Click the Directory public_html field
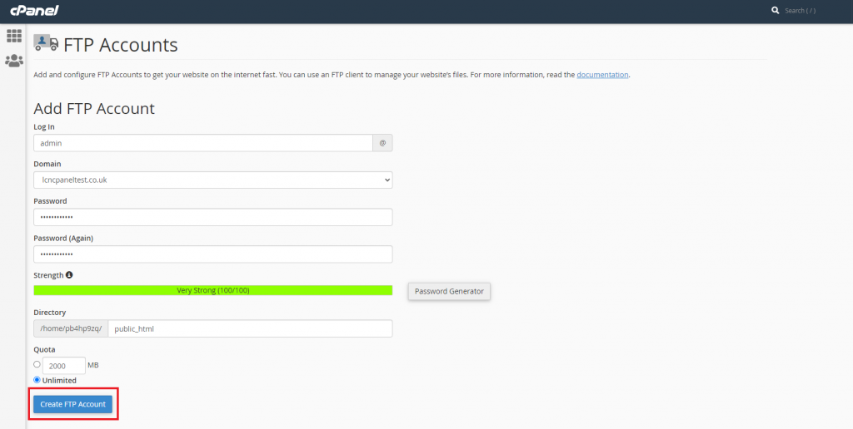This screenshot has height=429, width=853. pyautogui.click(x=250, y=328)
